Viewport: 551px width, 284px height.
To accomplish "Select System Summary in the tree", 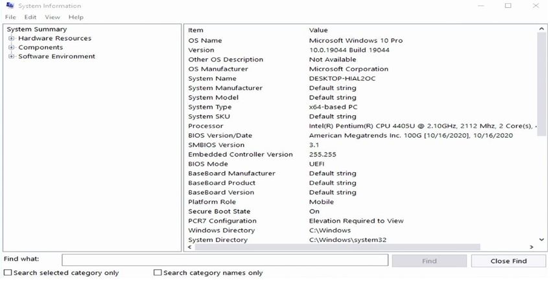I will click(36, 29).
